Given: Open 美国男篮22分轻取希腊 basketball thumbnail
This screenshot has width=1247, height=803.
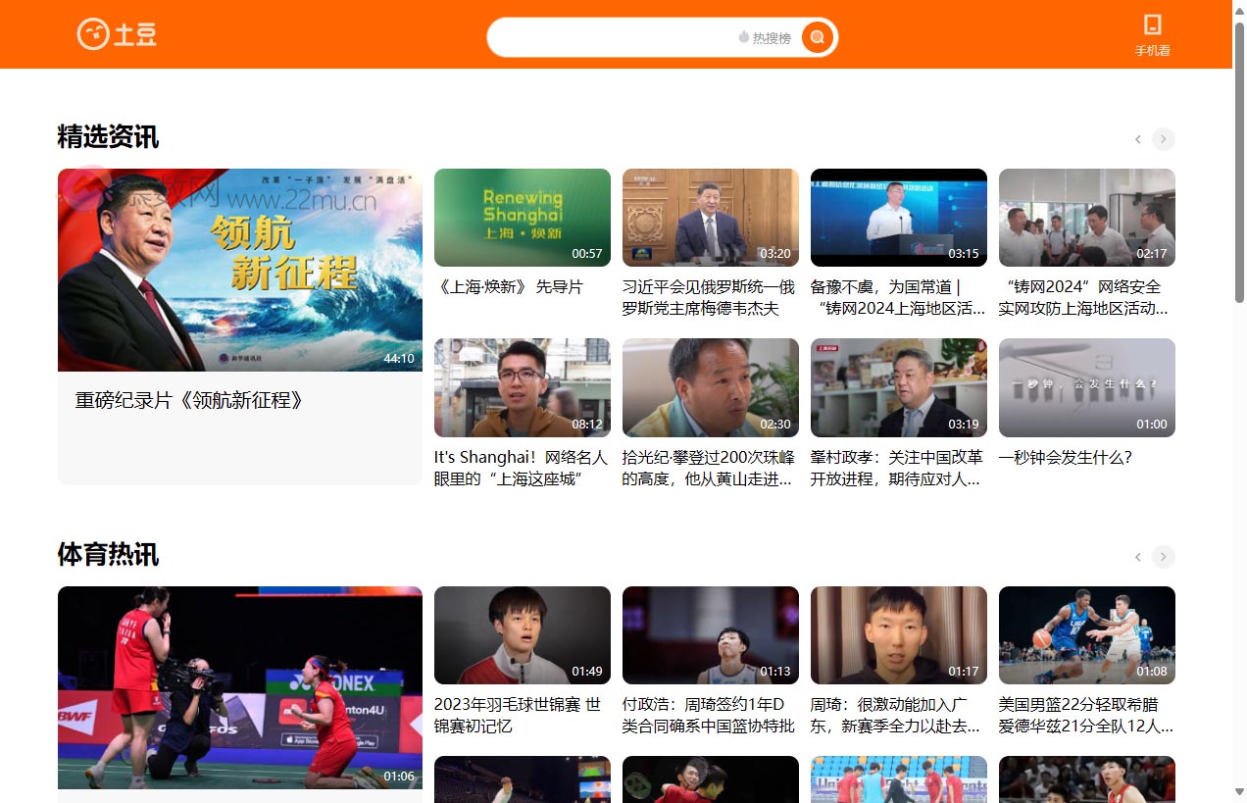Looking at the screenshot, I should 1086,634.
